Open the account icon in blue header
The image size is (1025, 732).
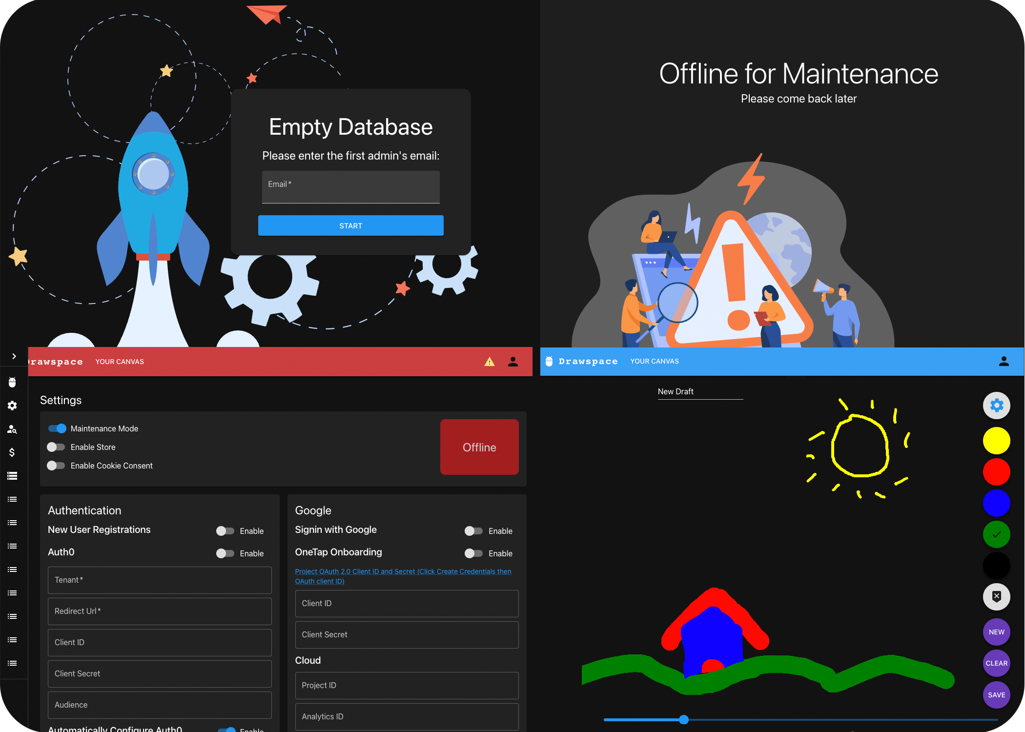[1004, 361]
